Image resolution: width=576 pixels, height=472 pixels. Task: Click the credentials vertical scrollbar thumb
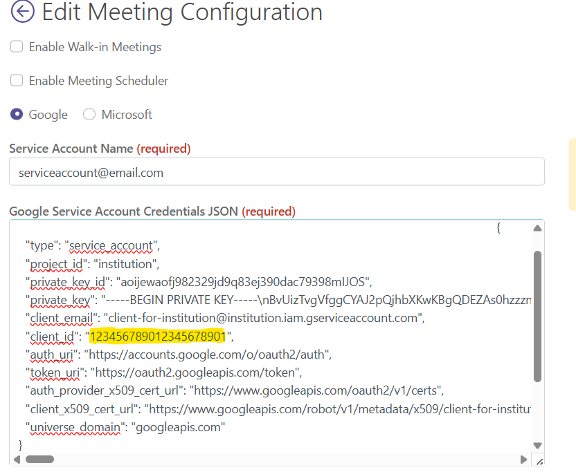(537, 316)
